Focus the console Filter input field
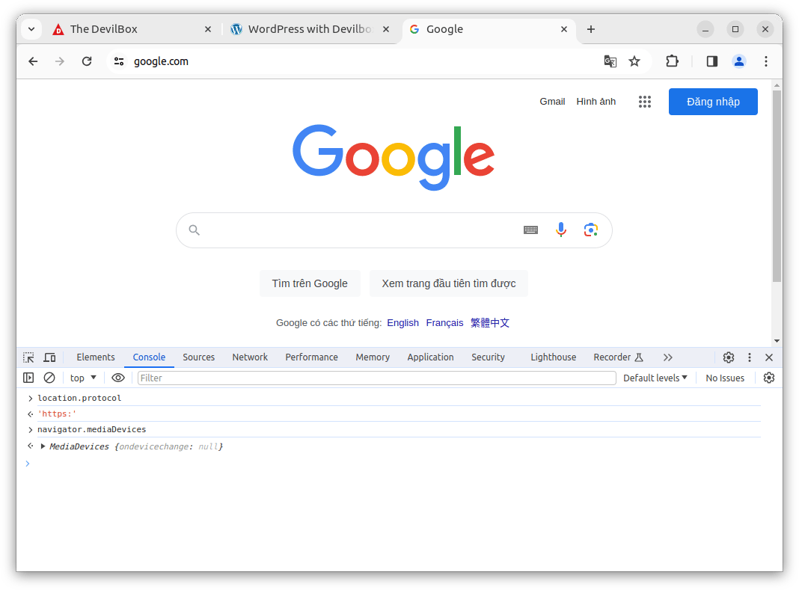This screenshot has height=590, width=799. (x=376, y=378)
